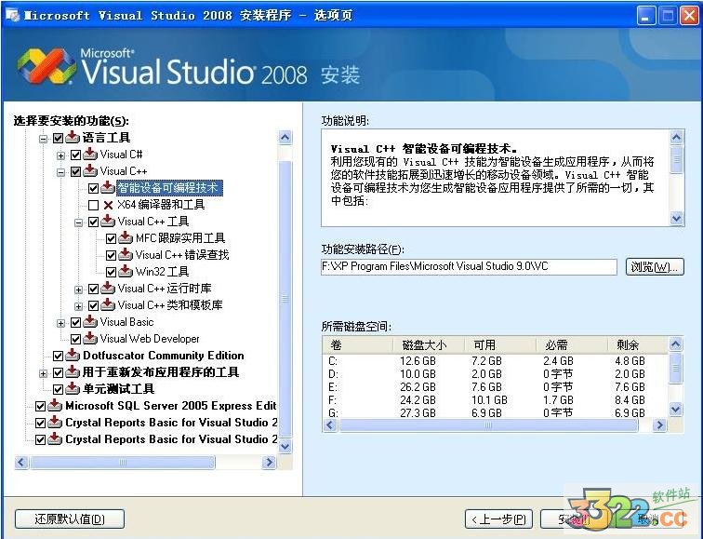
Task: Click the 磁盘大小 column header
Action: pos(428,344)
